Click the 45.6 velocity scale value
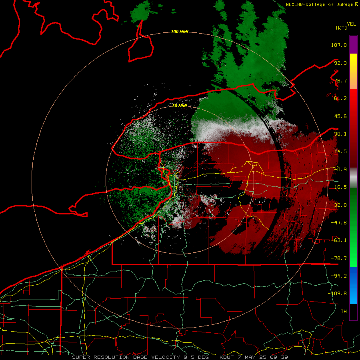This screenshot has height=360, width=360. tap(340, 116)
